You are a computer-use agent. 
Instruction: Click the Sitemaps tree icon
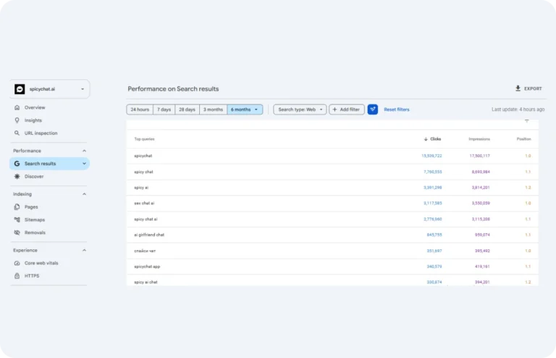tap(17, 220)
